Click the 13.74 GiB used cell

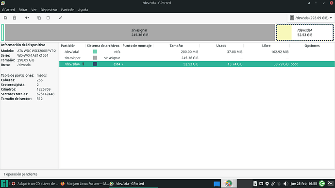[235, 64]
